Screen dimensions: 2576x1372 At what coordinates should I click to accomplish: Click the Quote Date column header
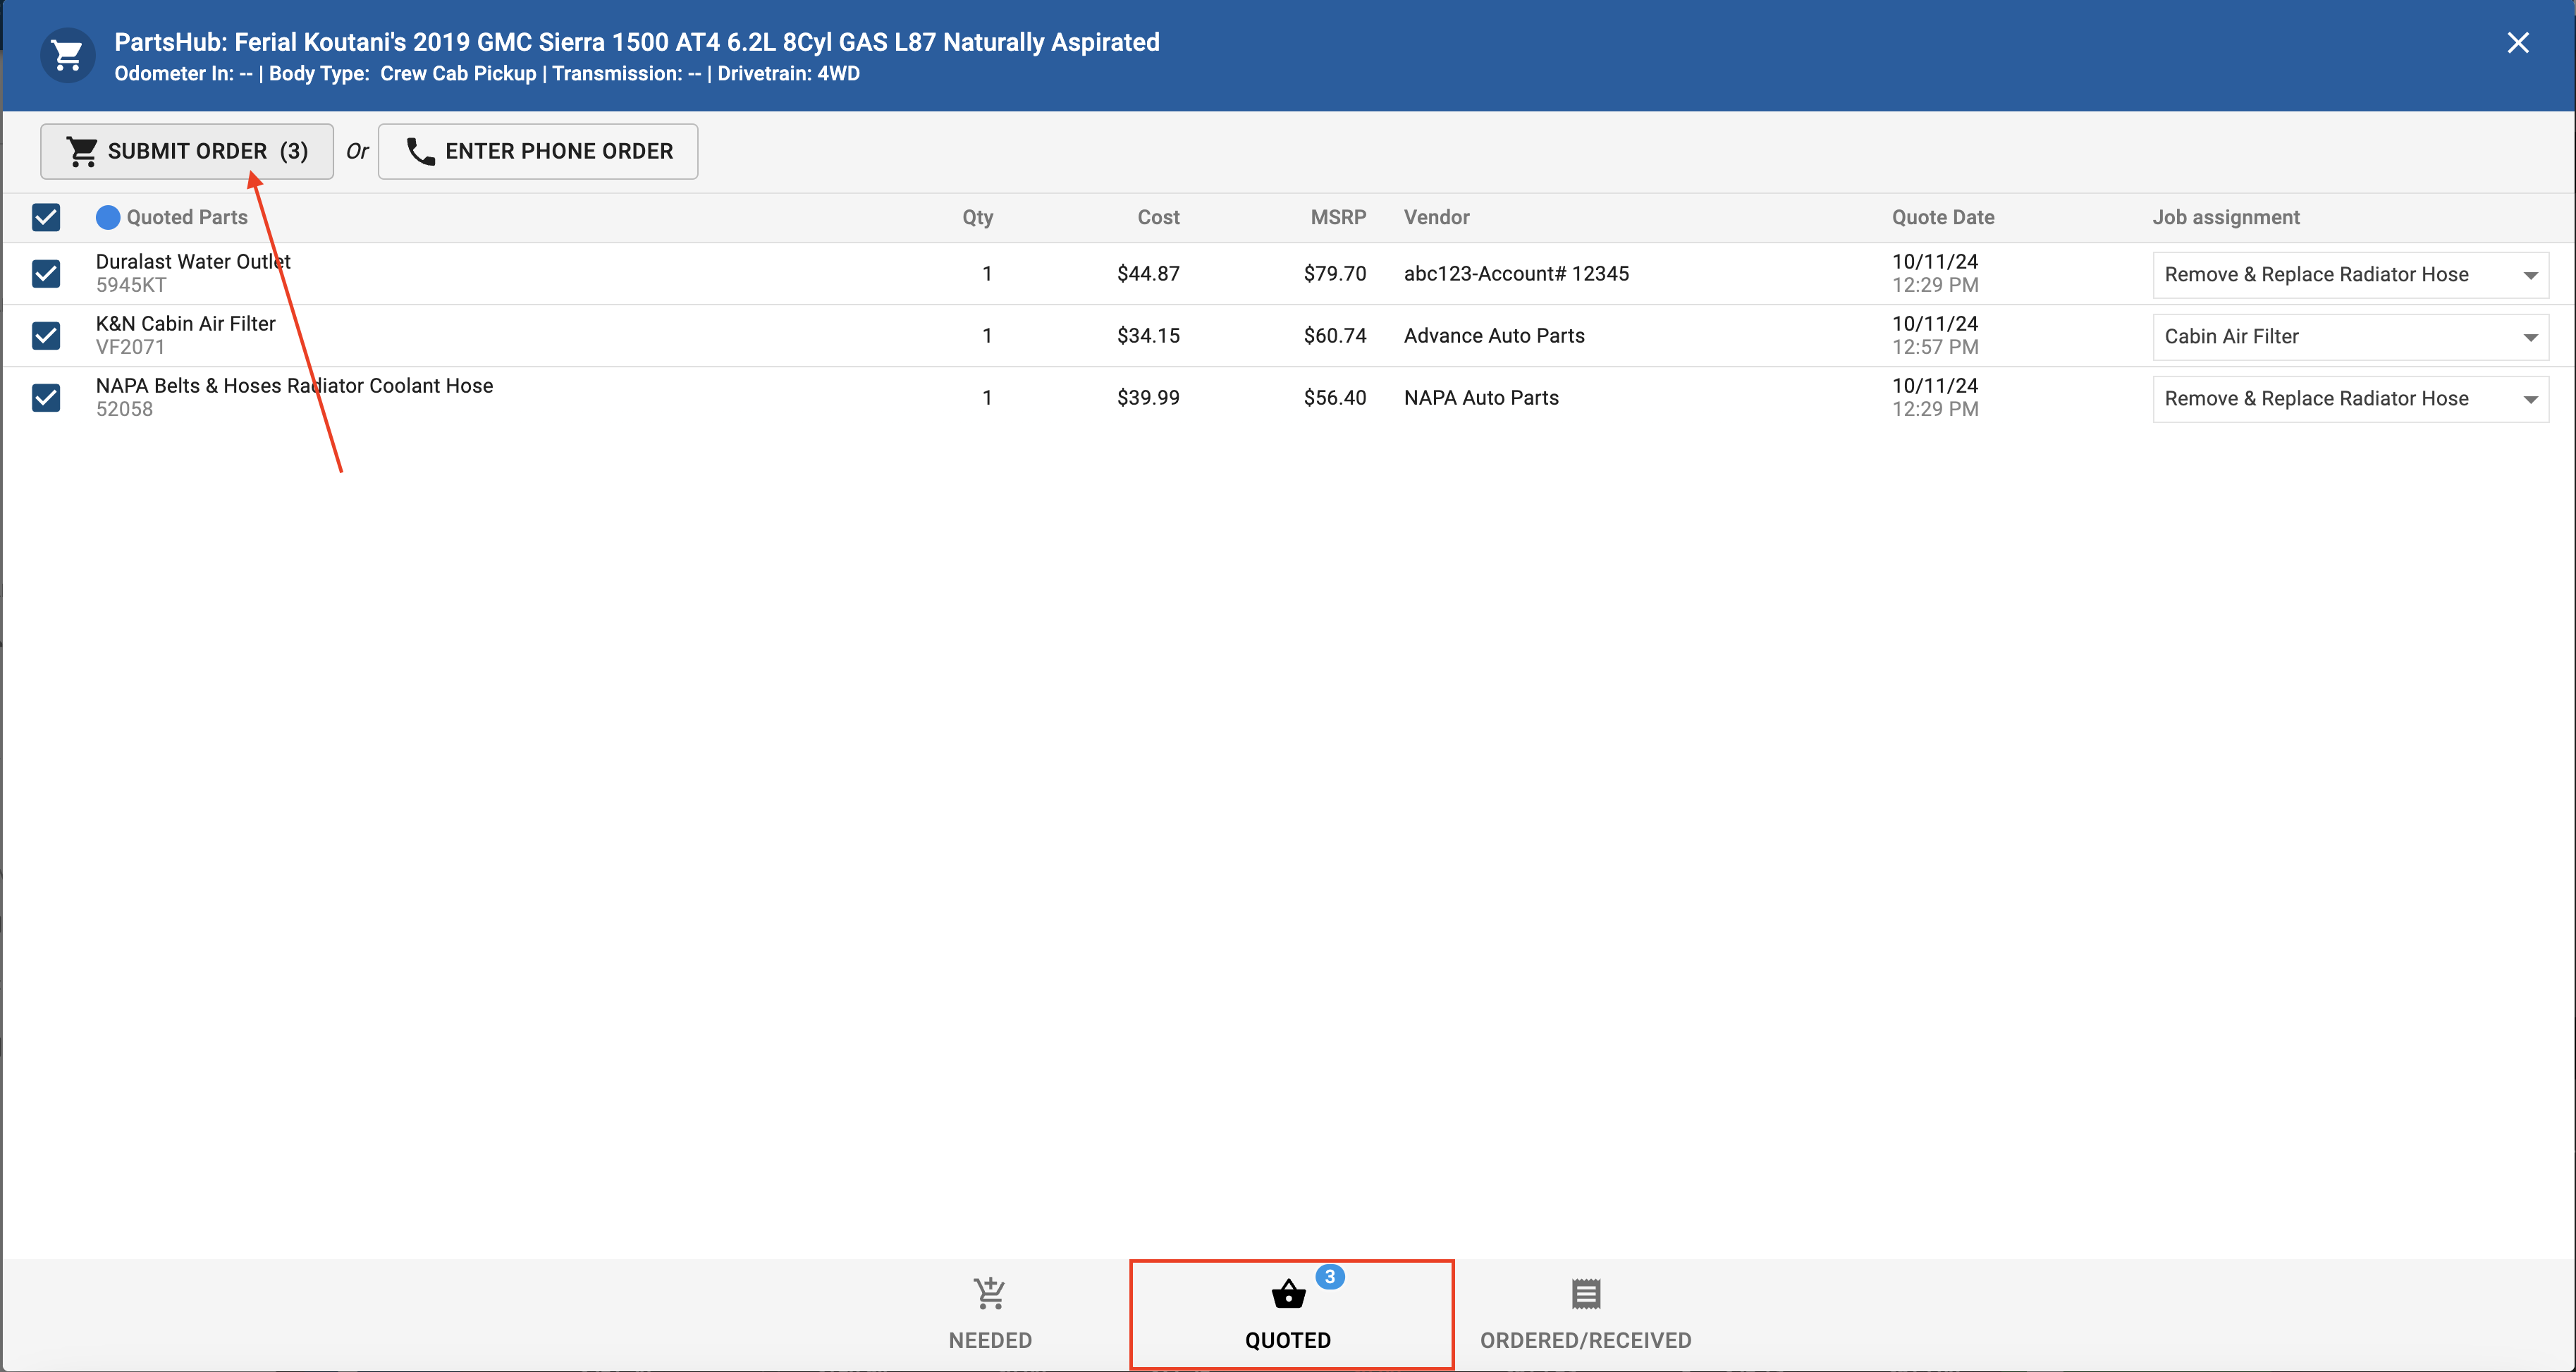tap(1942, 217)
